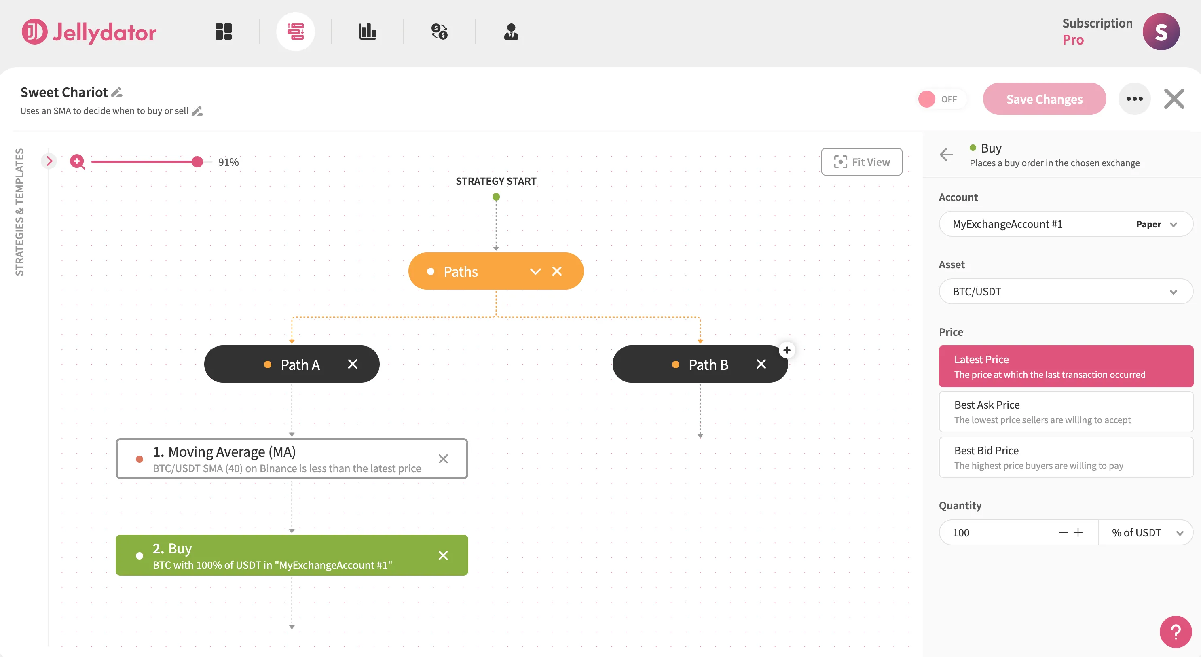This screenshot has width=1201, height=657.
Task: Add a new node with the plus near Path B
Action: (787, 350)
